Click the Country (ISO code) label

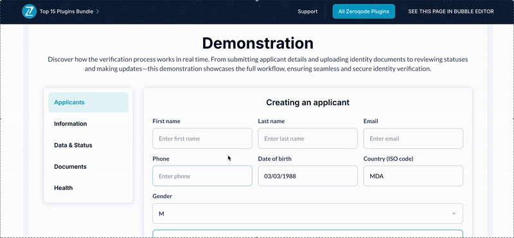tap(389, 159)
